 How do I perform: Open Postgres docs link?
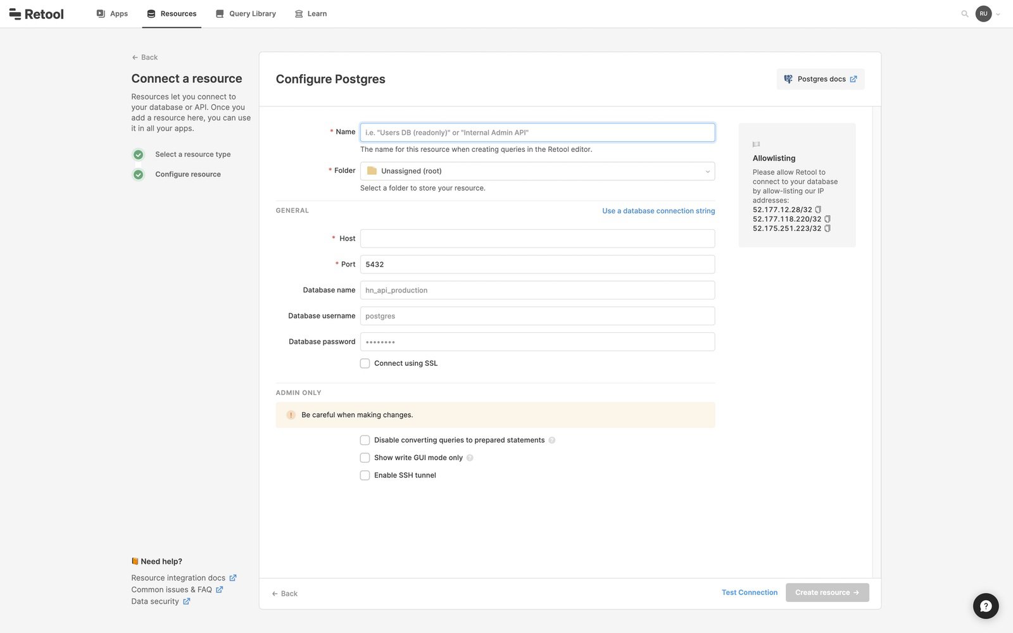(x=821, y=79)
